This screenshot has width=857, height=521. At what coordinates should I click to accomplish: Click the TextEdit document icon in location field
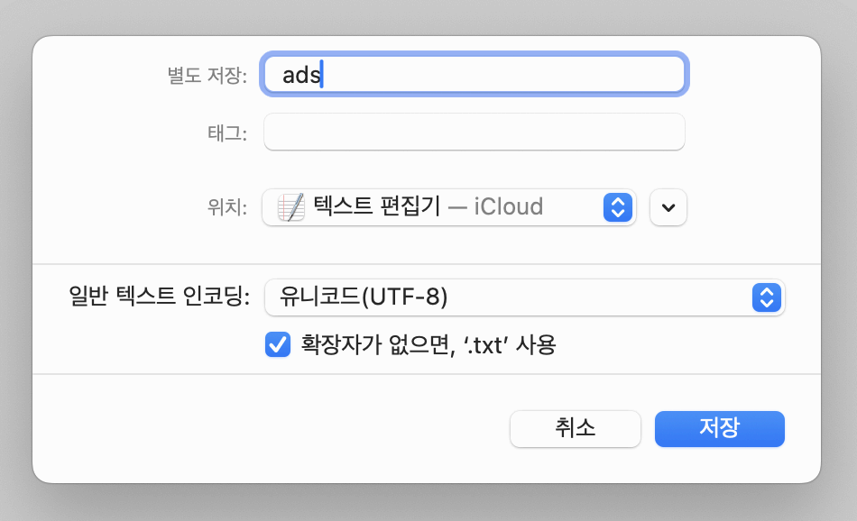point(291,207)
